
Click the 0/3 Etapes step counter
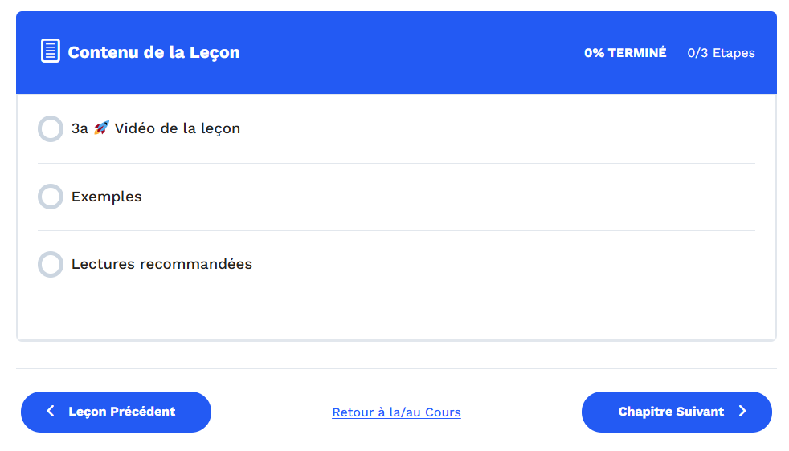[721, 53]
